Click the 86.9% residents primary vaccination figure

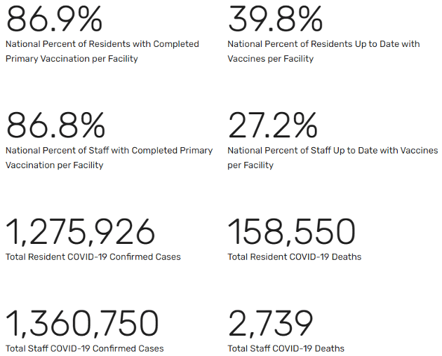coord(55,19)
